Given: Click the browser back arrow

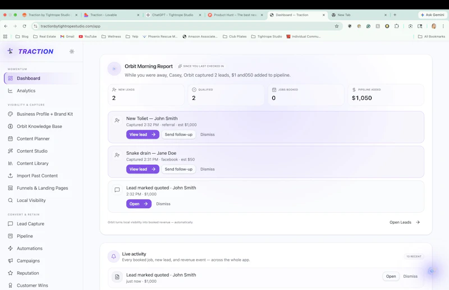Looking at the screenshot, I should pos(6,26).
